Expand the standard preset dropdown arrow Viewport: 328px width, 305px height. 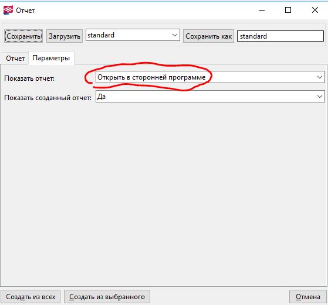[175, 35]
